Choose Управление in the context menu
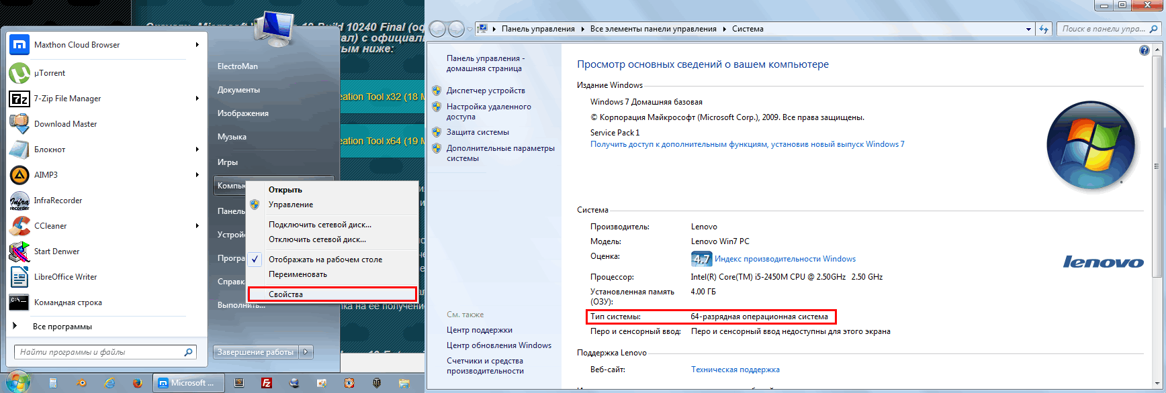This screenshot has width=1166, height=393. pyautogui.click(x=332, y=205)
